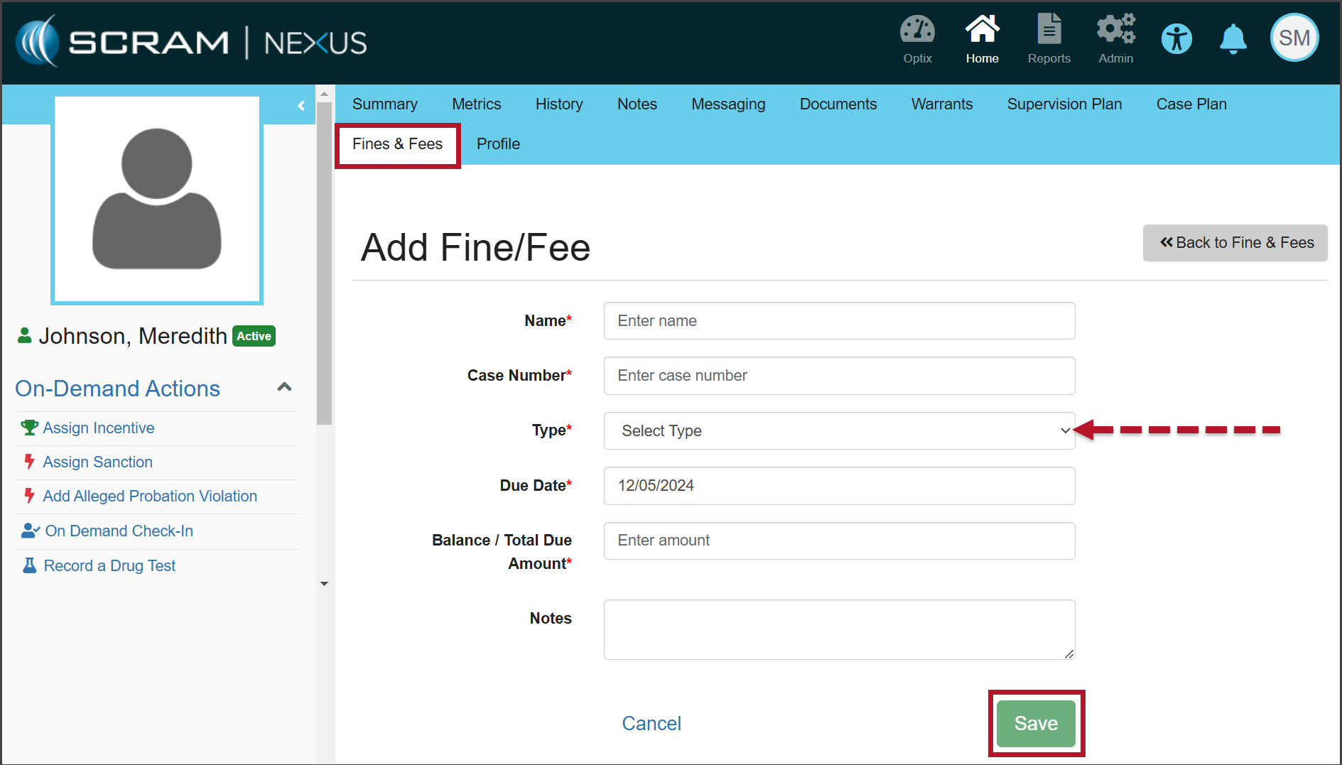This screenshot has width=1342, height=765.
Task: Open the Fines & Fees tab
Action: tap(397, 144)
